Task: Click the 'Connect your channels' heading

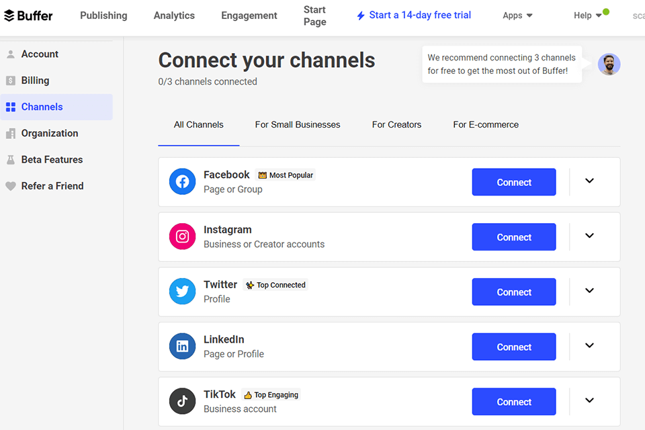Action: [267, 60]
